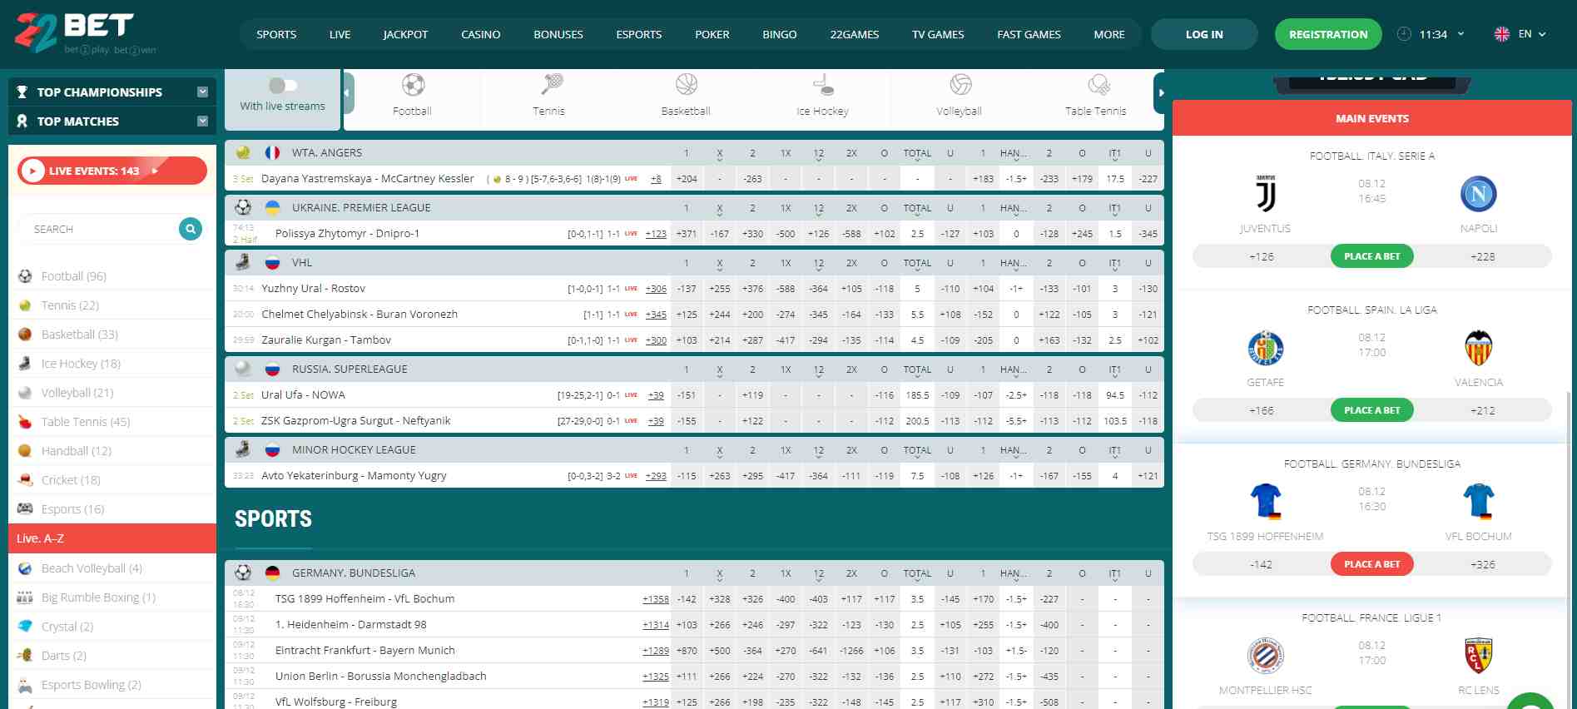Open the CASINO menu item
The image size is (1577, 709).
tap(481, 34)
